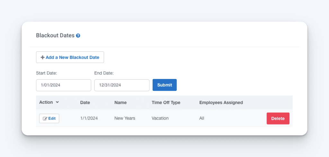Click the Blackout Dates heading text
The image size is (329, 157).
(55, 35)
